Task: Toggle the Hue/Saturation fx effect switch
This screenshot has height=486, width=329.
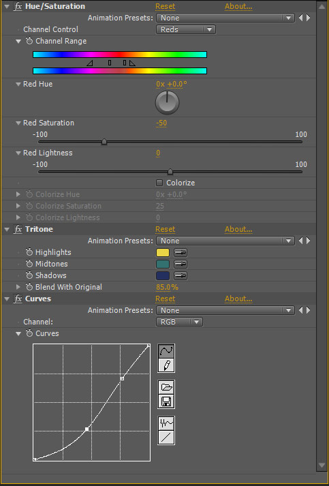Action: [18, 7]
